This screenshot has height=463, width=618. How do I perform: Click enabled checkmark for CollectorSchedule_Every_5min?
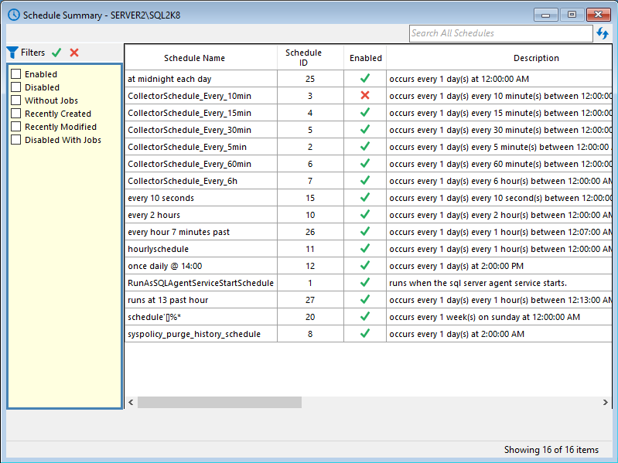click(365, 146)
